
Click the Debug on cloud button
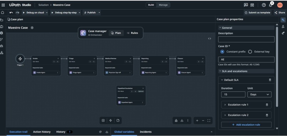(x=33, y=12)
